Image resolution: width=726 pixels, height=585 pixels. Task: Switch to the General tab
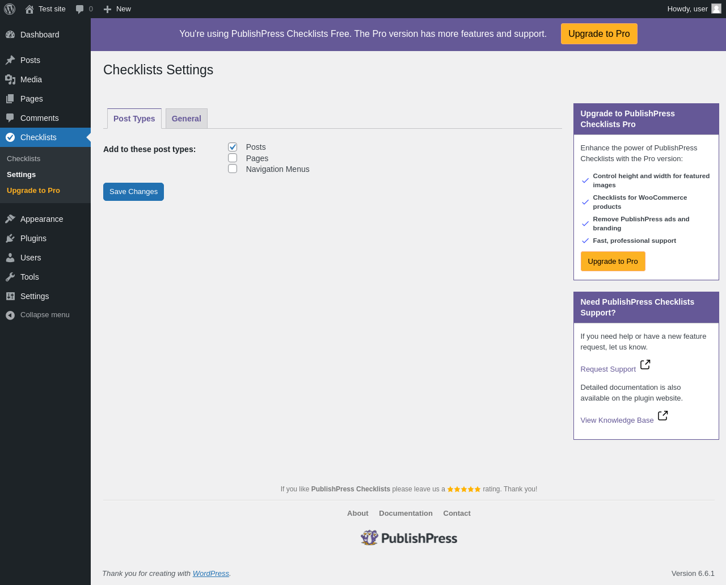tap(187, 119)
